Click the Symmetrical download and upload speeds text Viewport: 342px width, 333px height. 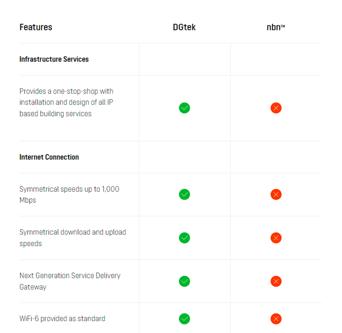click(x=73, y=238)
